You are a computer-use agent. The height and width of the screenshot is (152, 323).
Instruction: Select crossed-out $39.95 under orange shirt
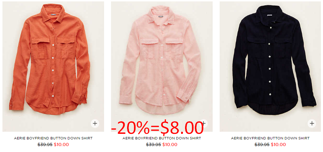[x=45, y=145]
